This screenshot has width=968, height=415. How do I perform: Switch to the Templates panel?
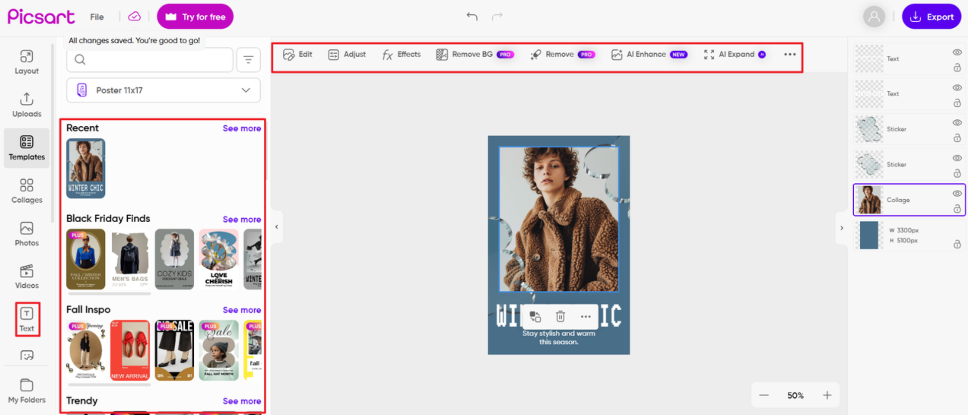(27, 148)
